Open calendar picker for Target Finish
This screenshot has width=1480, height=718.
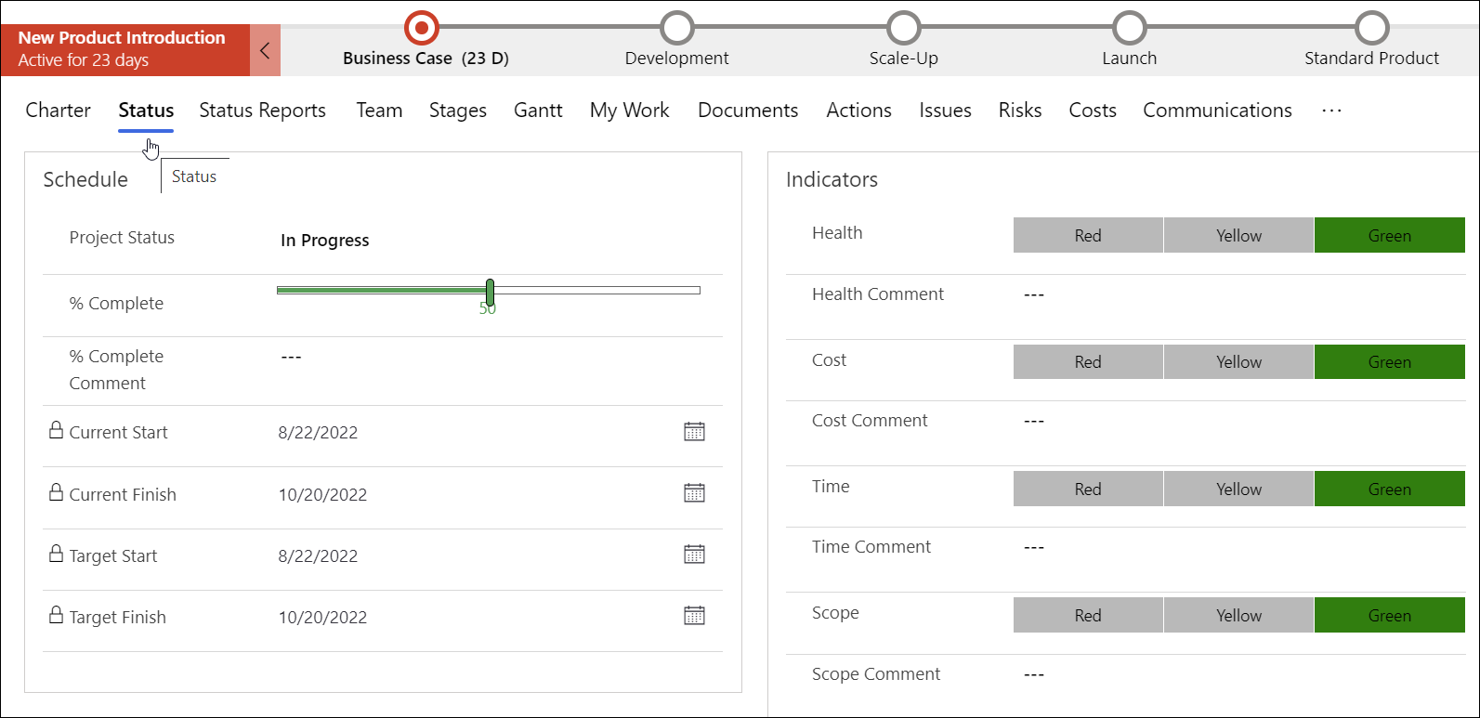pos(694,616)
